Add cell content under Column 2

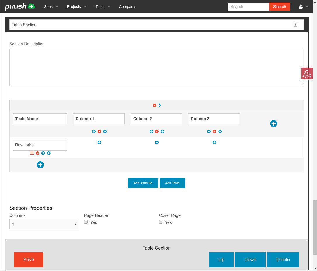click(157, 142)
